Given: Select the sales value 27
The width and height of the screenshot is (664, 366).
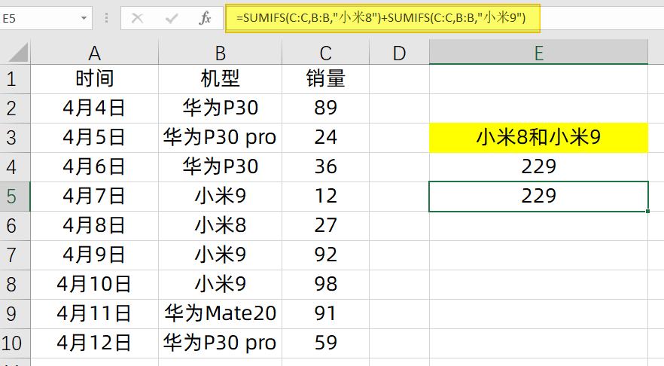Looking at the screenshot, I should (x=325, y=225).
